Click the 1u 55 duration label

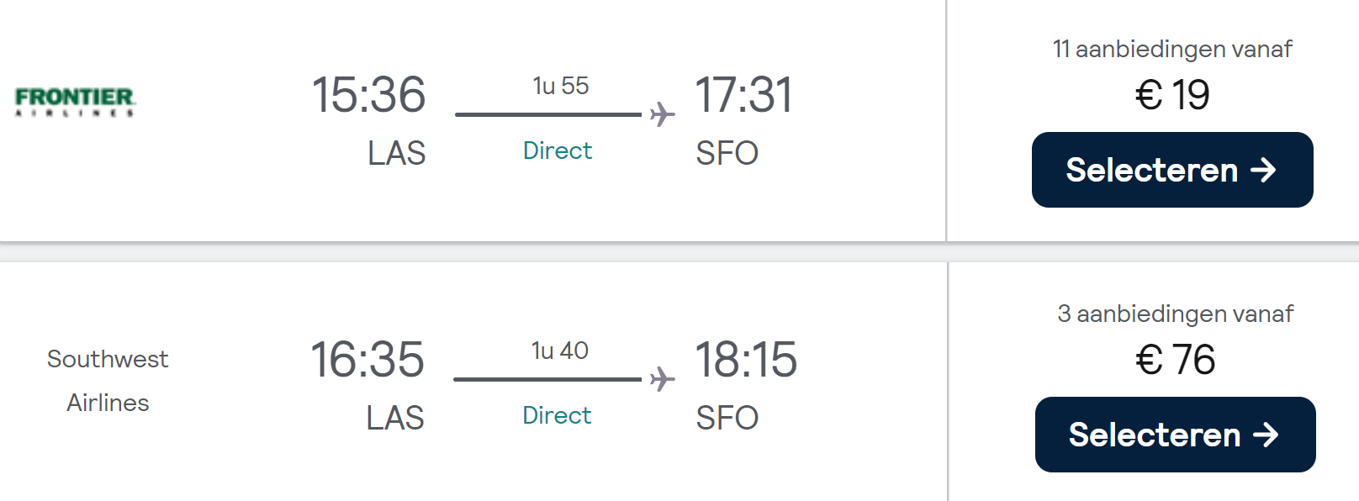tap(560, 86)
